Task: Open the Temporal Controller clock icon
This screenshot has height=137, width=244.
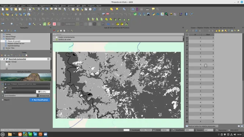Action: point(90,9)
